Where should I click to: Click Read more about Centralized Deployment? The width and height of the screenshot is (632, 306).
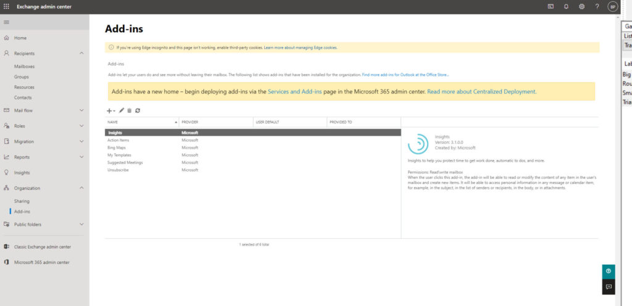tap(481, 92)
